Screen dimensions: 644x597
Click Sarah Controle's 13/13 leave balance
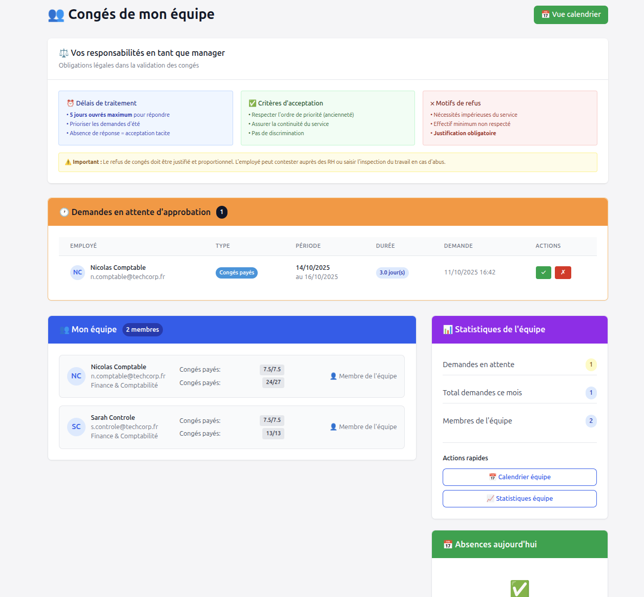click(x=273, y=434)
